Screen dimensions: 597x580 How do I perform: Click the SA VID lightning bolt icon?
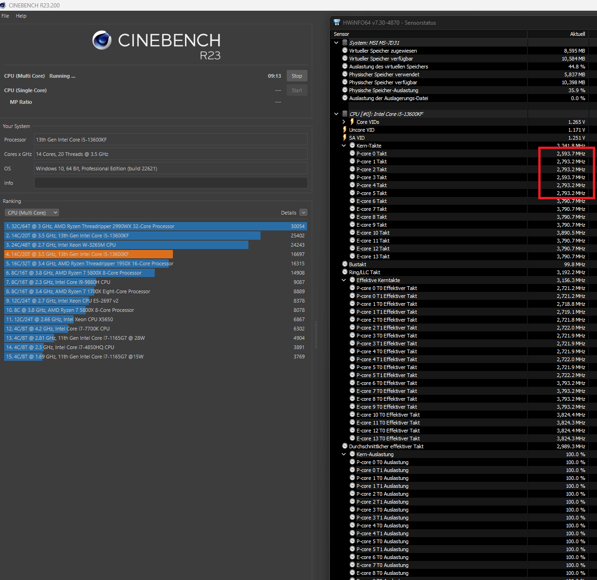[345, 138]
